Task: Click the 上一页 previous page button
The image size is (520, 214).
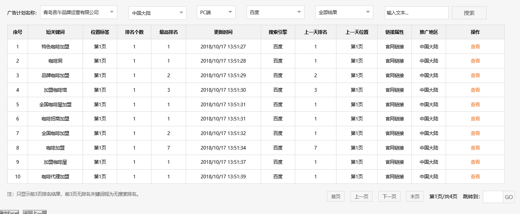Action: 361,196
